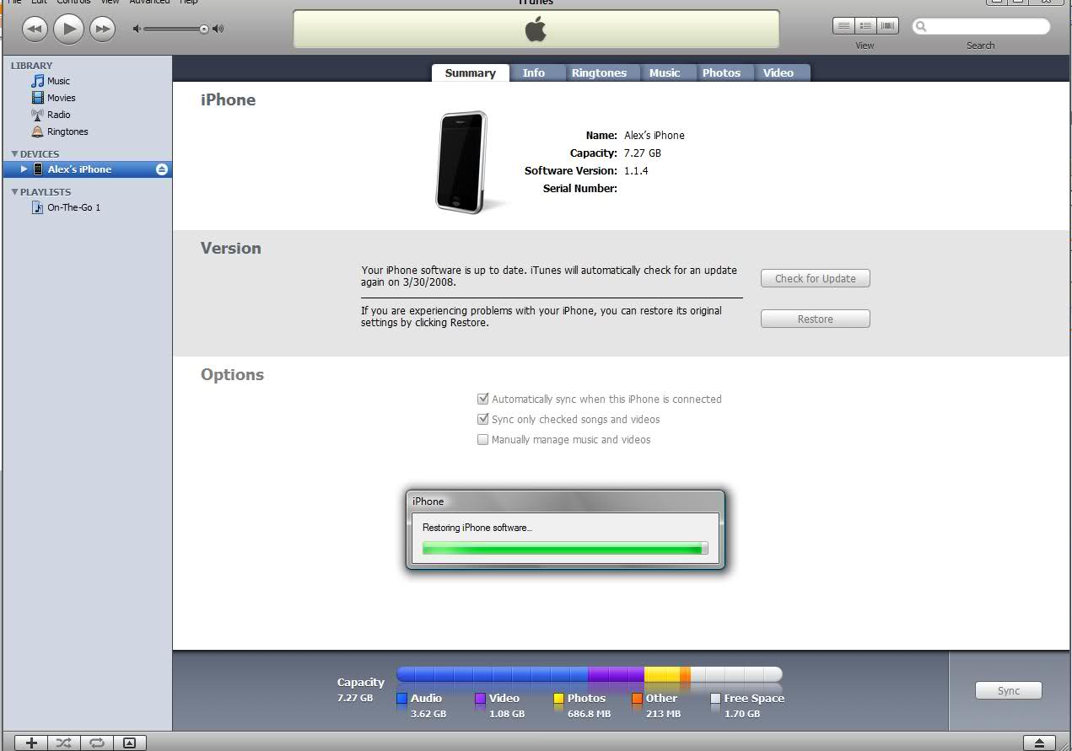Viewport: 1072px width, 751px height.
Task: Click the Next track fast-forward button
Action: (x=102, y=29)
